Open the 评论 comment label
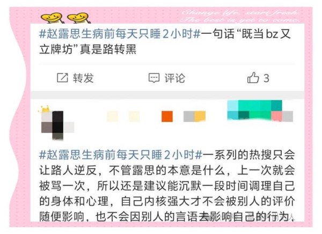 175,78
